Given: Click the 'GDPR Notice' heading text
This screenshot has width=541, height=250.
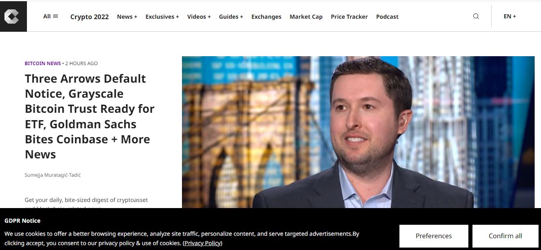Looking at the screenshot, I should click(22, 221).
